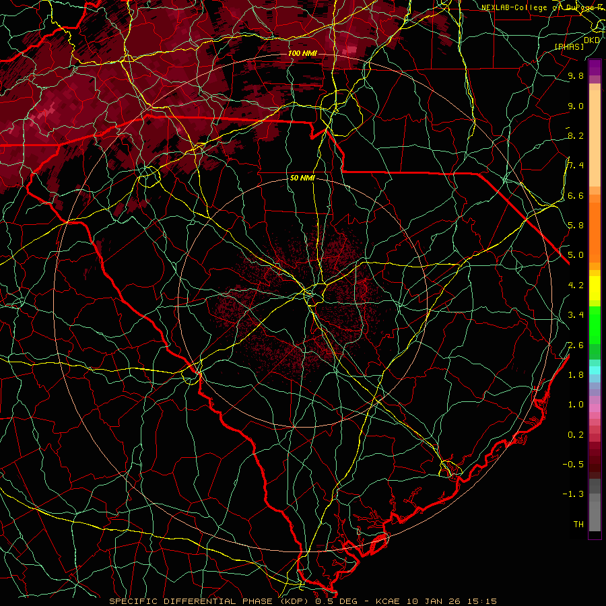Click the pink color bar segment
Image resolution: width=606 pixels, height=606 pixels.
coord(595,408)
